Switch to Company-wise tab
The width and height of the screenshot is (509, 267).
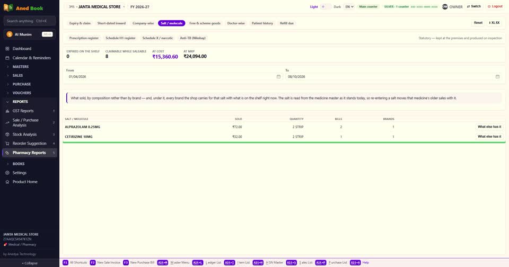tap(143, 23)
